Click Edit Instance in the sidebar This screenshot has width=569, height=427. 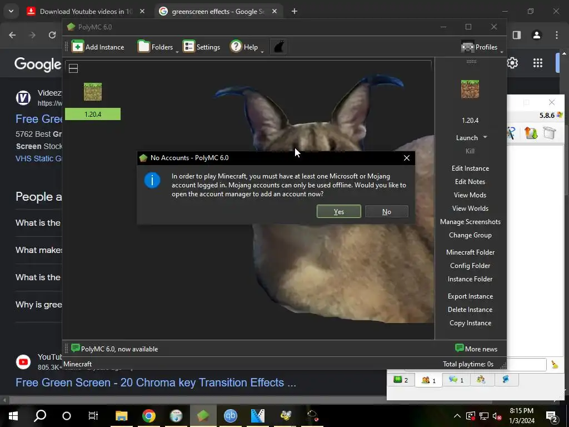tap(470, 168)
